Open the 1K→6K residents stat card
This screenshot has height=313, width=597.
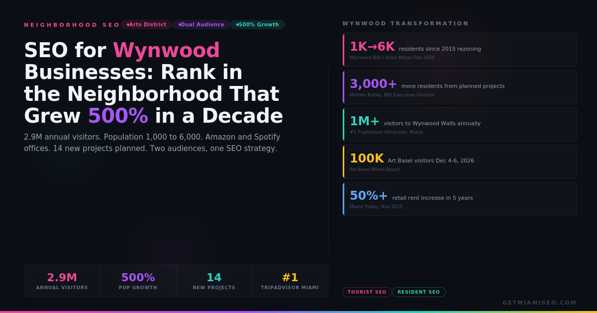point(460,50)
